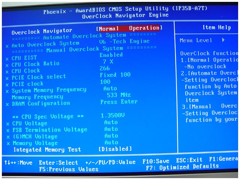Click the 533 MHz memory frequency value
The image size is (240, 180).
(119, 95)
